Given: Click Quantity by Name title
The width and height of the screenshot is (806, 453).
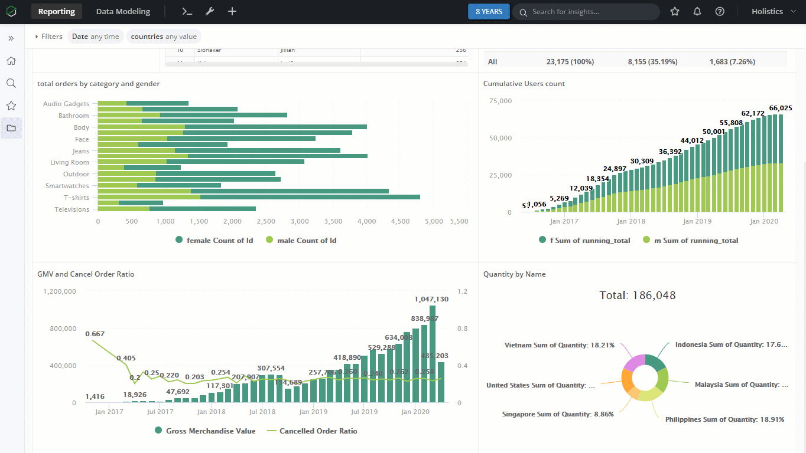Looking at the screenshot, I should (x=514, y=274).
